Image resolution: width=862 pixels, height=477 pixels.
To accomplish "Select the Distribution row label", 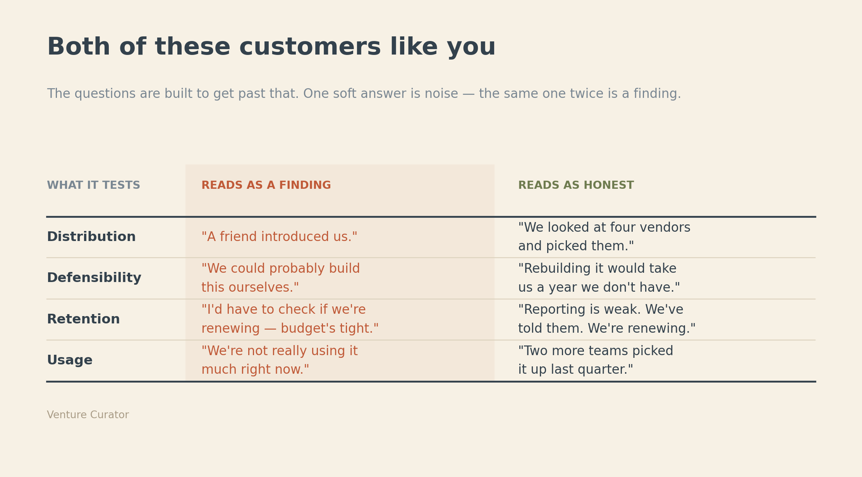I will click(91, 237).
